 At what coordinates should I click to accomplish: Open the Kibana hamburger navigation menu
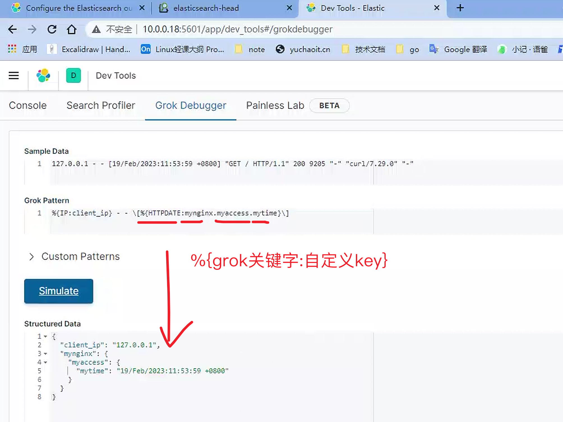pyautogui.click(x=13, y=76)
